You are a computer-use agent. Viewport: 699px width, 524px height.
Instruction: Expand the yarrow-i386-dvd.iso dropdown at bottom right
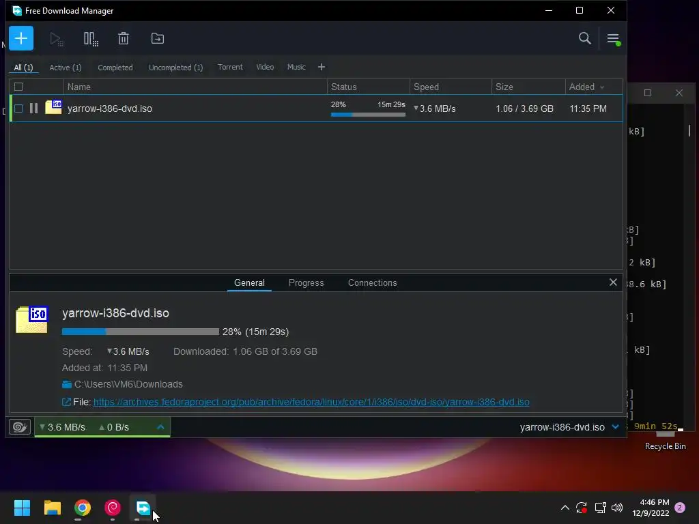(x=615, y=427)
